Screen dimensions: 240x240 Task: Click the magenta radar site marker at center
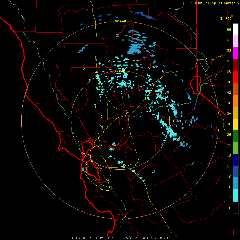(126, 117)
